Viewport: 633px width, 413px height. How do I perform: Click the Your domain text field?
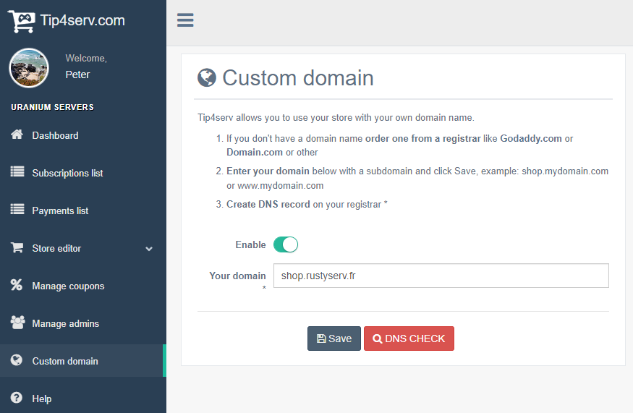[x=441, y=276]
